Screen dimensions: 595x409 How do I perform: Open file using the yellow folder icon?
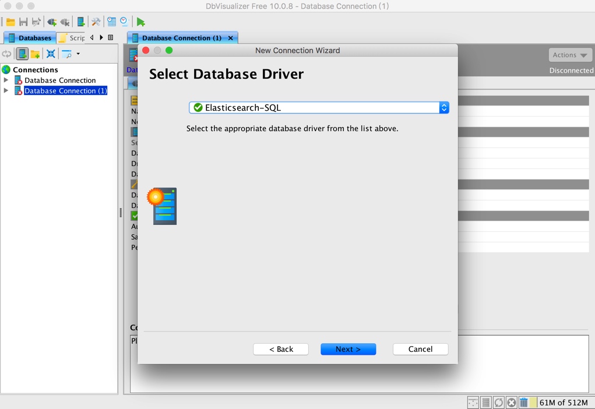pos(10,22)
